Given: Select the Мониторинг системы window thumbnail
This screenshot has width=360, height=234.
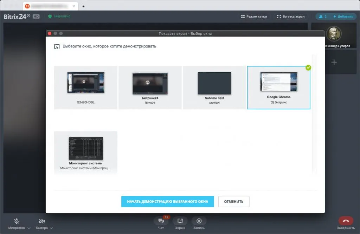Looking at the screenshot, I should coord(86,152).
